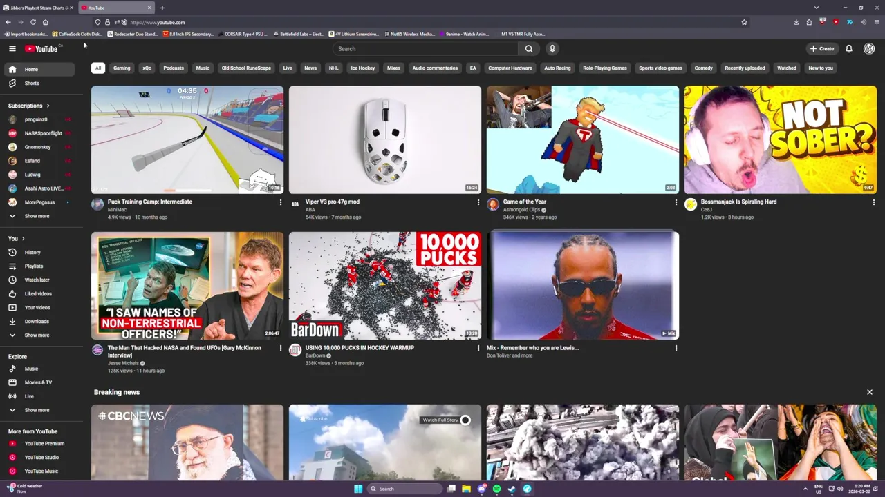Open Downloads in the sidebar
Screen dimensions: 885x497
(39, 321)
